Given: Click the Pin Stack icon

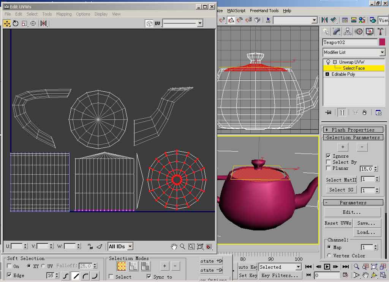Looking at the screenshot, I should 328,113.
